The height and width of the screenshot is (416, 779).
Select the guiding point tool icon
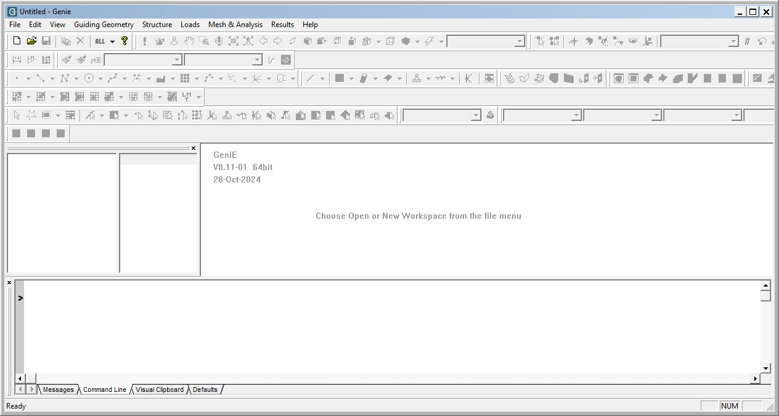tap(17, 78)
